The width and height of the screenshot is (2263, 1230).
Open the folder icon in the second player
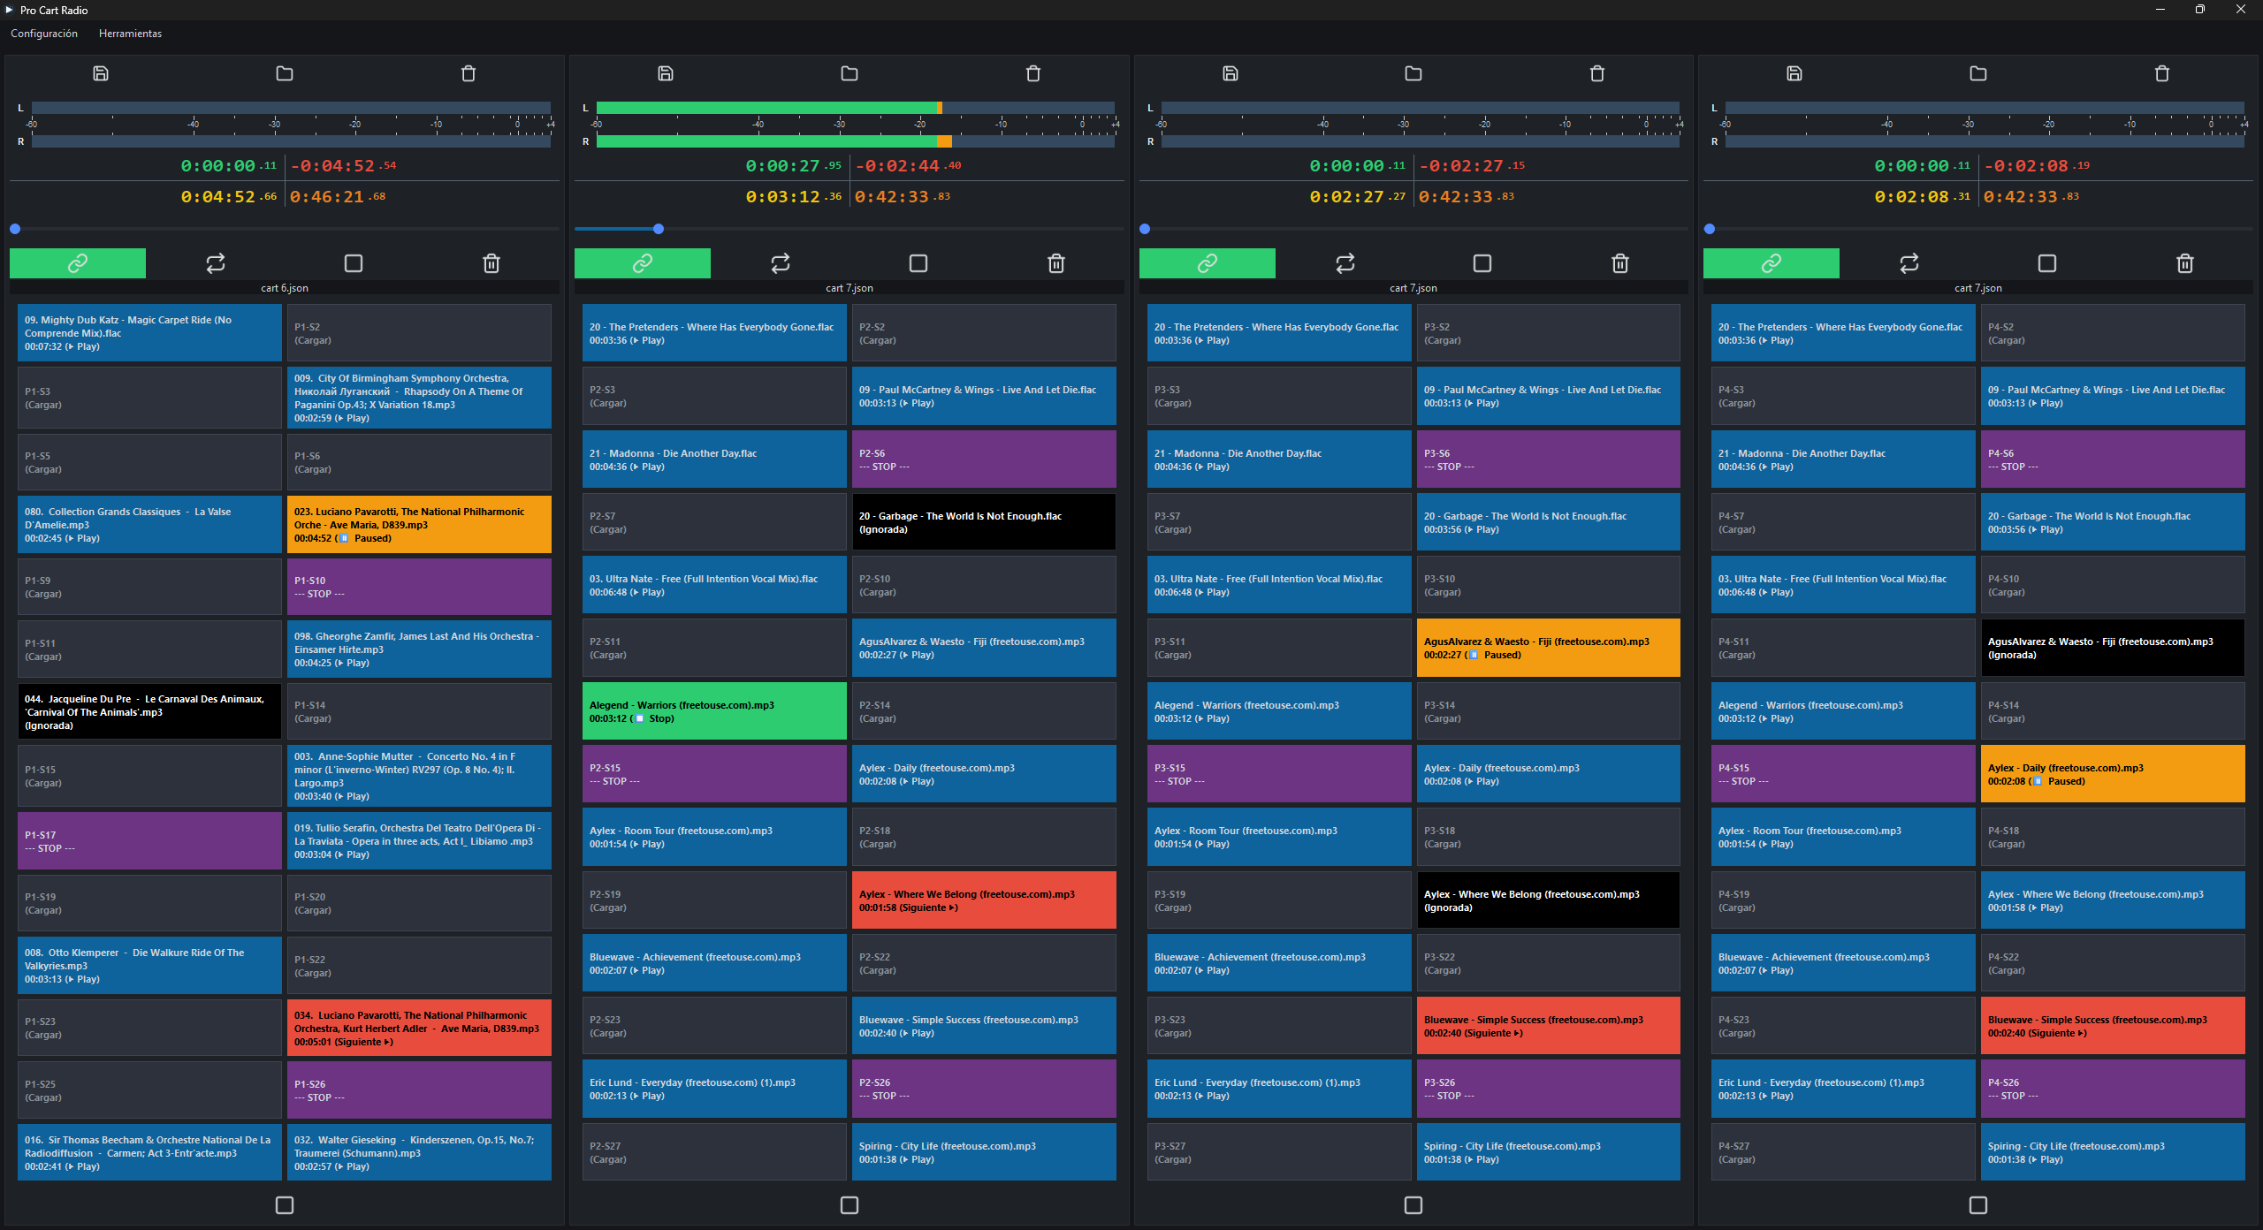tap(849, 73)
